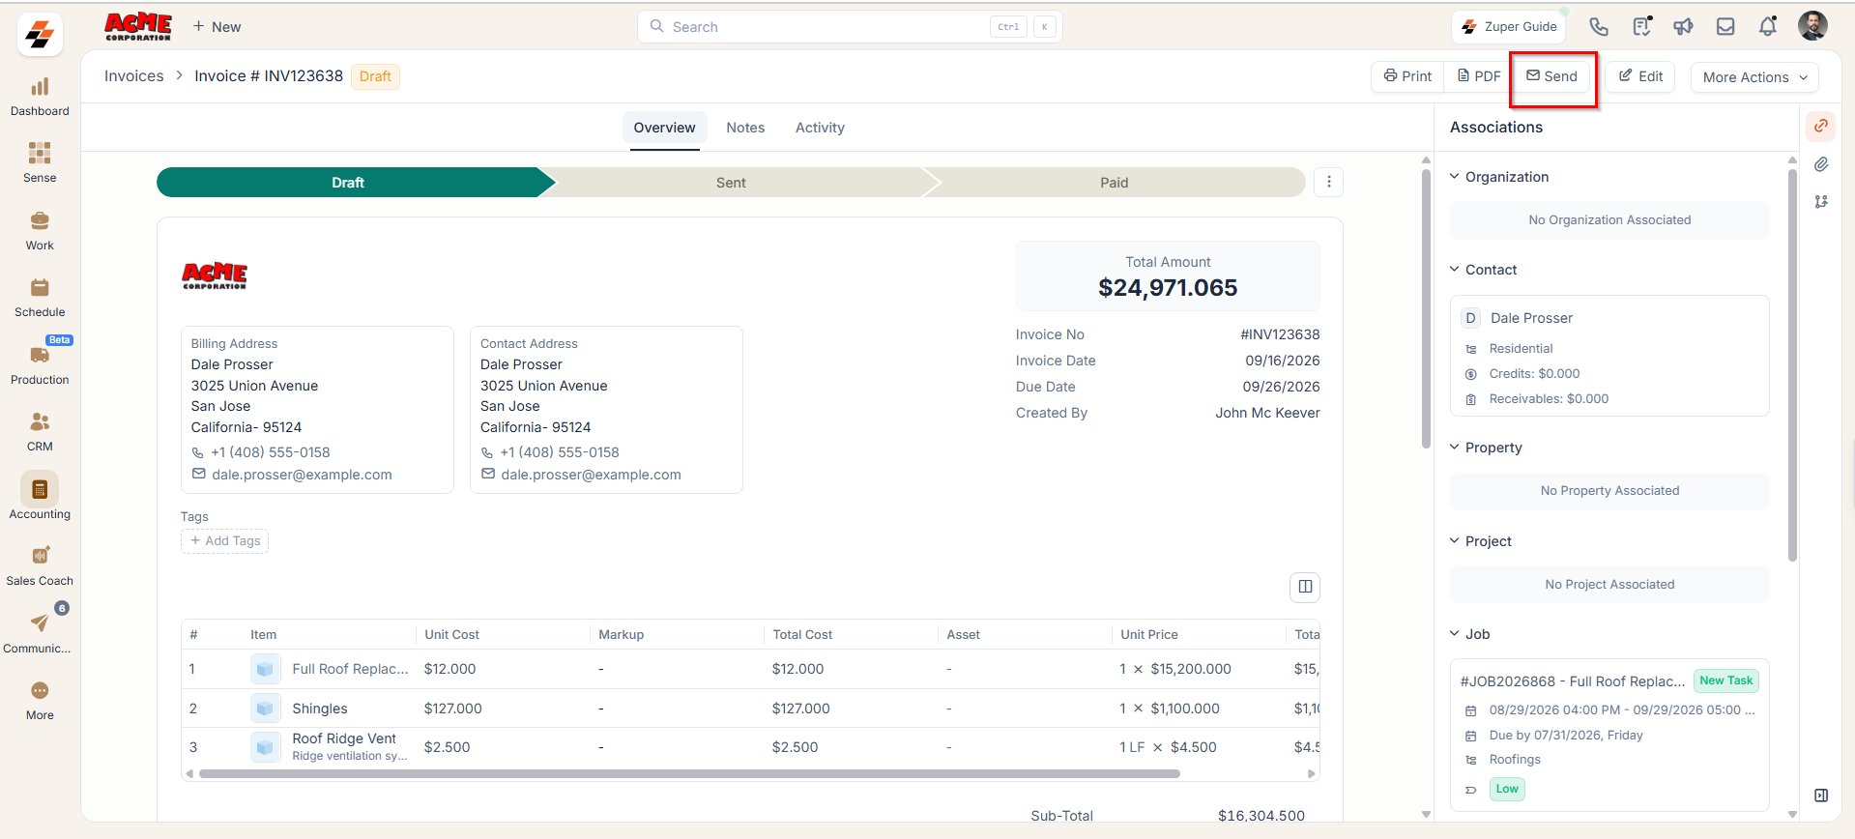This screenshot has height=839, width=1855.
Task: Edit the invoice
Action: [1641, 76]
